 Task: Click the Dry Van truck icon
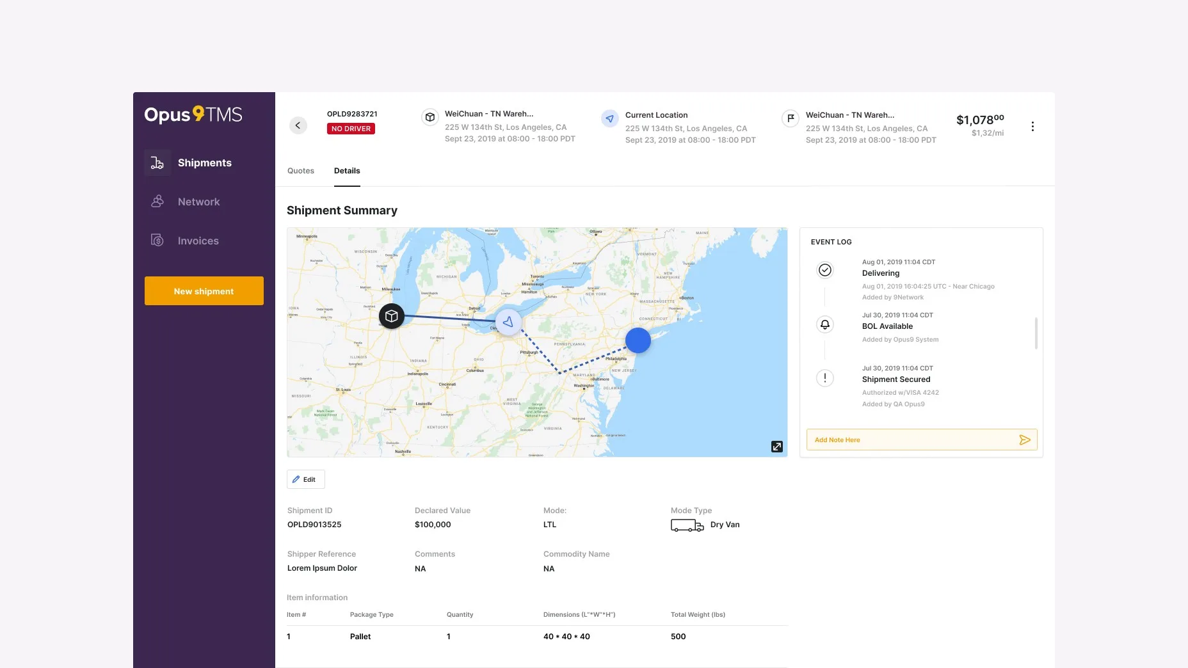687,525
